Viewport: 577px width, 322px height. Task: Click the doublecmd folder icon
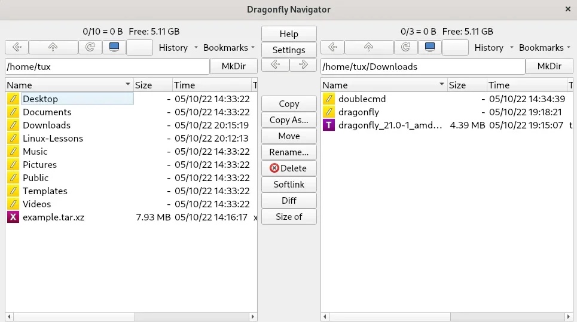[x=329, y=99]
